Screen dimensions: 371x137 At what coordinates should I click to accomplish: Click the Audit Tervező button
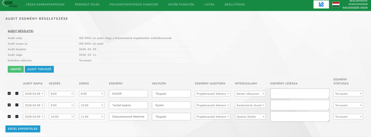[x=39, y=69]
